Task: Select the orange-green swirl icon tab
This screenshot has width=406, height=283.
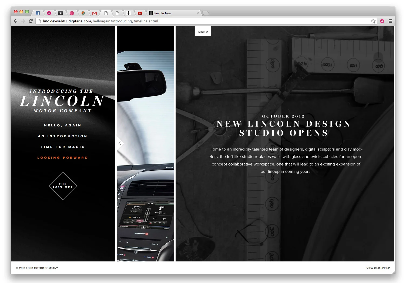Action: (x=83, y=13)
